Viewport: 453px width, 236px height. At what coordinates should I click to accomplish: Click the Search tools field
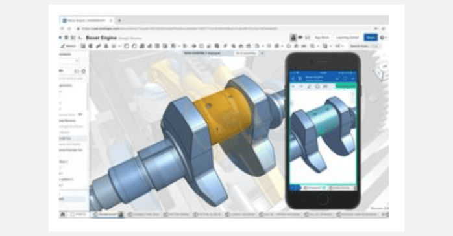coord(364,46)
